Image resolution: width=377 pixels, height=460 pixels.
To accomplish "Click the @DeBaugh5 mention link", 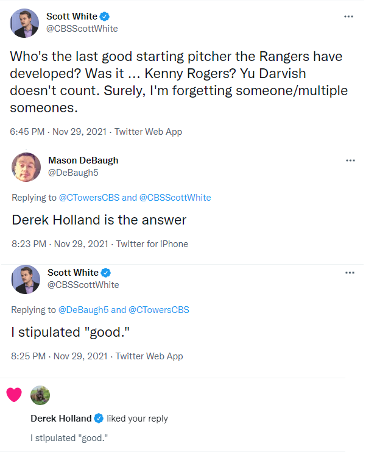I will coord(83,310).
